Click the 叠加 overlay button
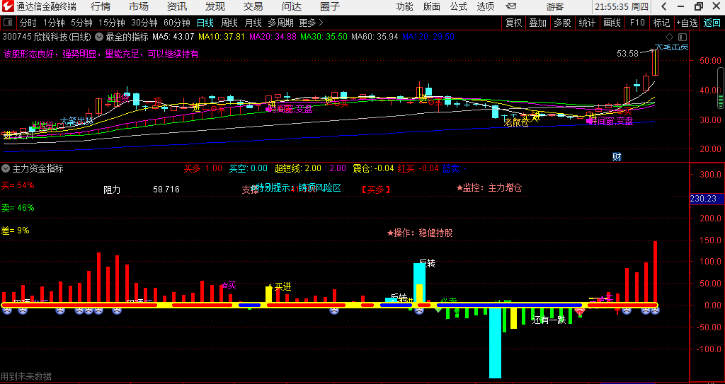The height and width of the screenshot is (384, 725). pyautogui.click(x=538, y=23)
